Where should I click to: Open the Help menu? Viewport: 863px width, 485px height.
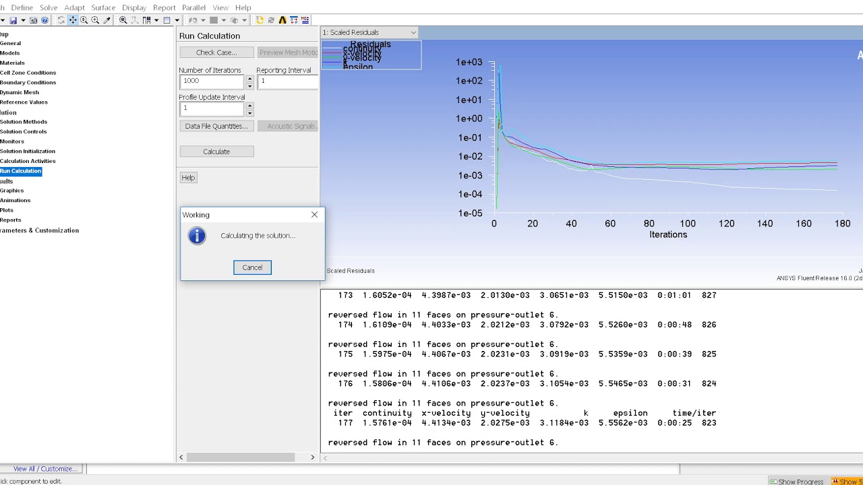point(243,7)
